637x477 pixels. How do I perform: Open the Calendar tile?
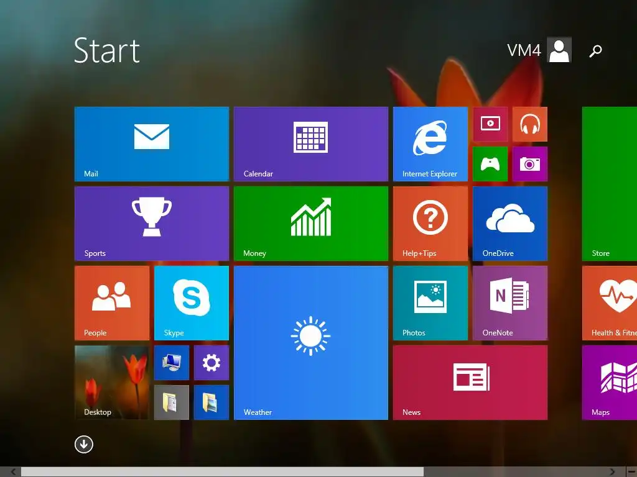(311, 144)
